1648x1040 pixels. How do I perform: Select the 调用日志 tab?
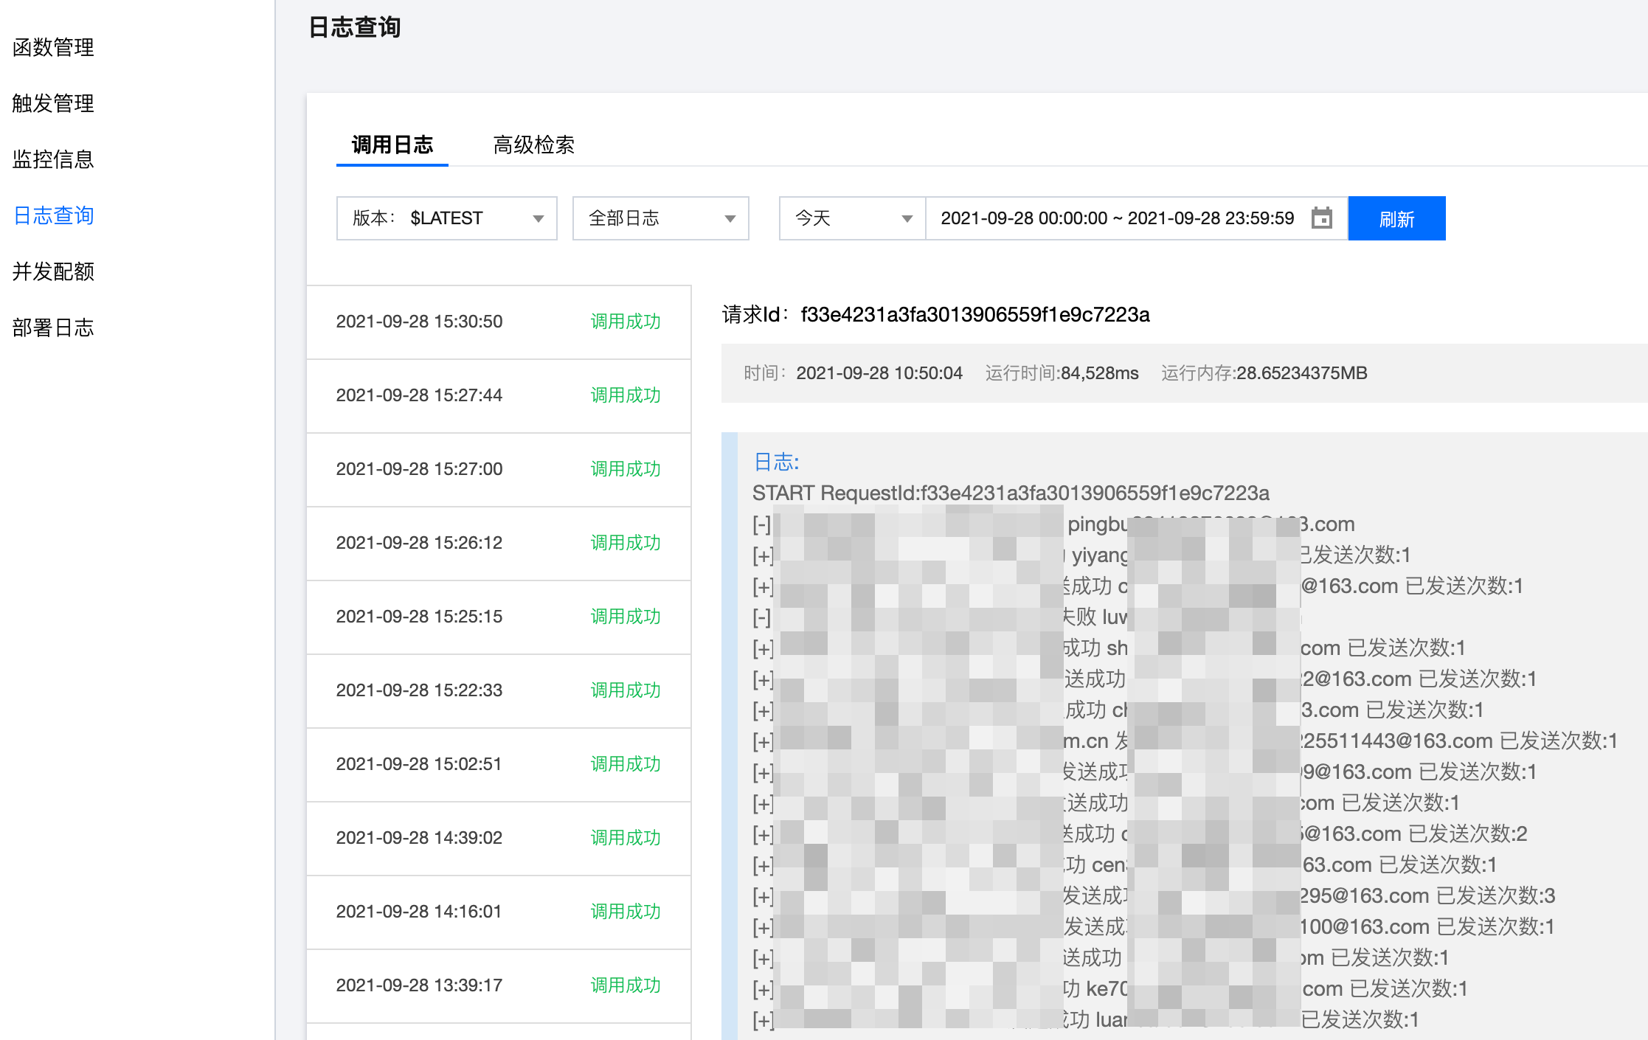point(392,145)
